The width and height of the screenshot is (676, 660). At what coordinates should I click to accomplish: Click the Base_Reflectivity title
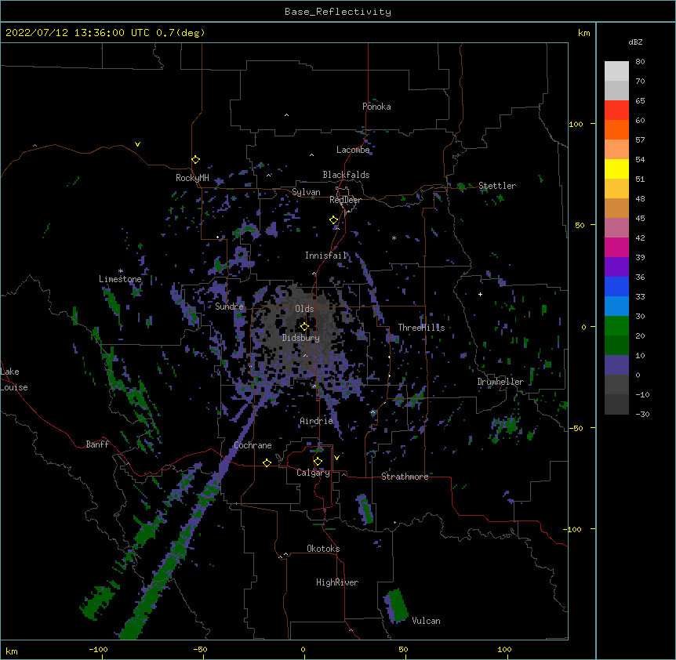(338, 12)
